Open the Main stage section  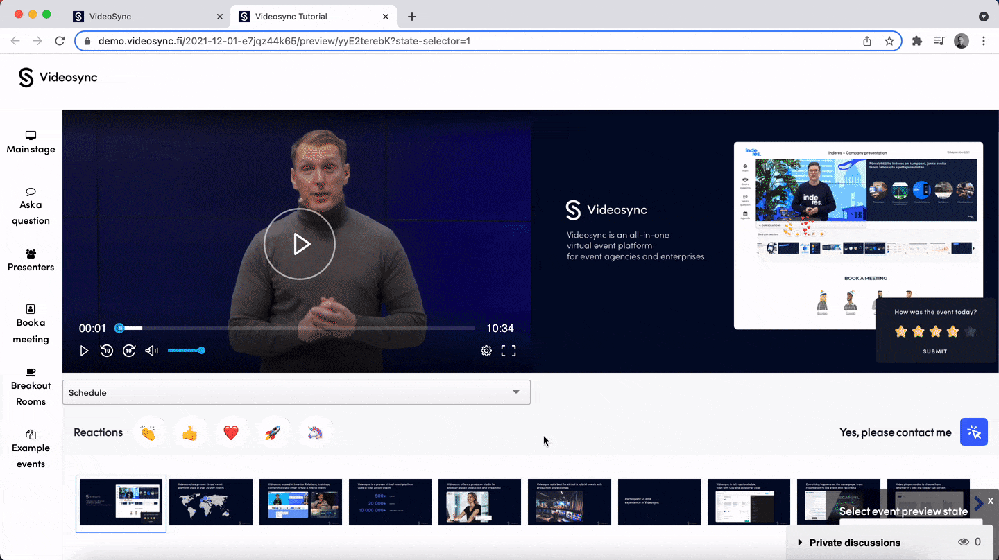[31, 142]
